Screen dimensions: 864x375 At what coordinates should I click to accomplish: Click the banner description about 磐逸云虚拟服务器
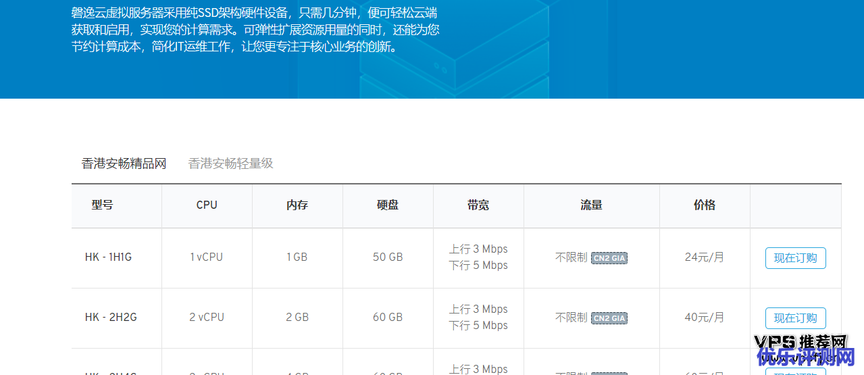[255, 30]
